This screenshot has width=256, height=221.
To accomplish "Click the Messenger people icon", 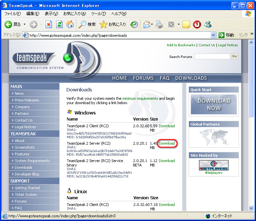I will [208, 24].
